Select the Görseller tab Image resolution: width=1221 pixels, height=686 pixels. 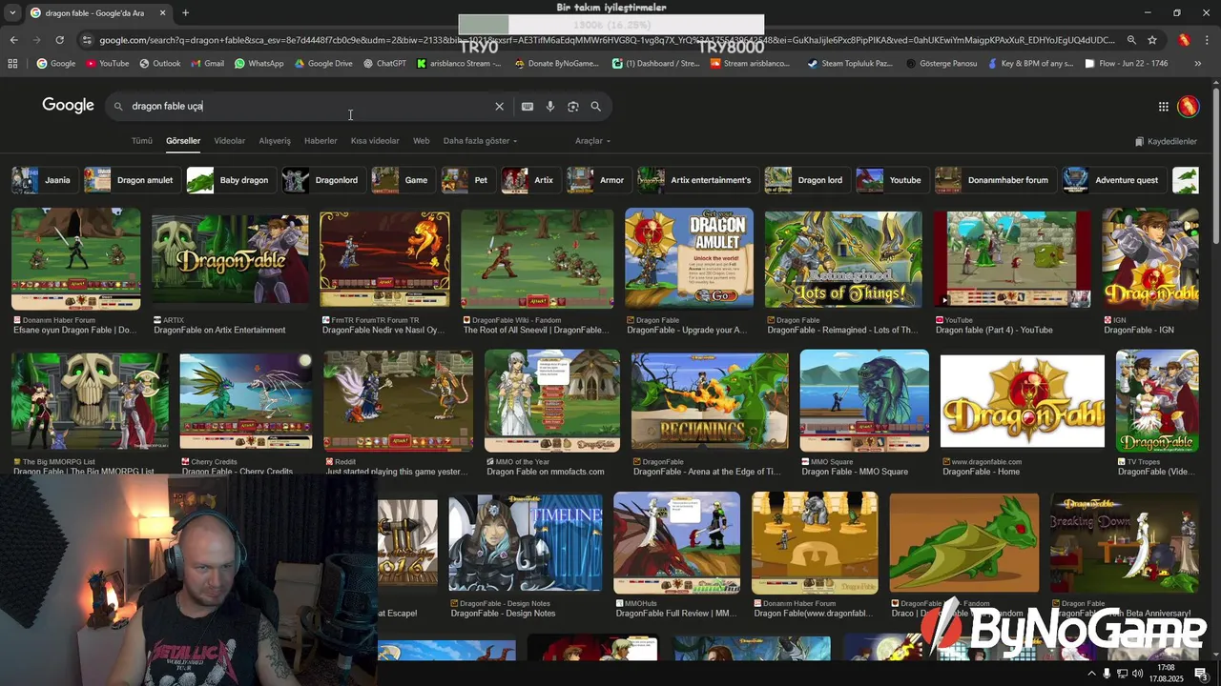pos(183,141)
